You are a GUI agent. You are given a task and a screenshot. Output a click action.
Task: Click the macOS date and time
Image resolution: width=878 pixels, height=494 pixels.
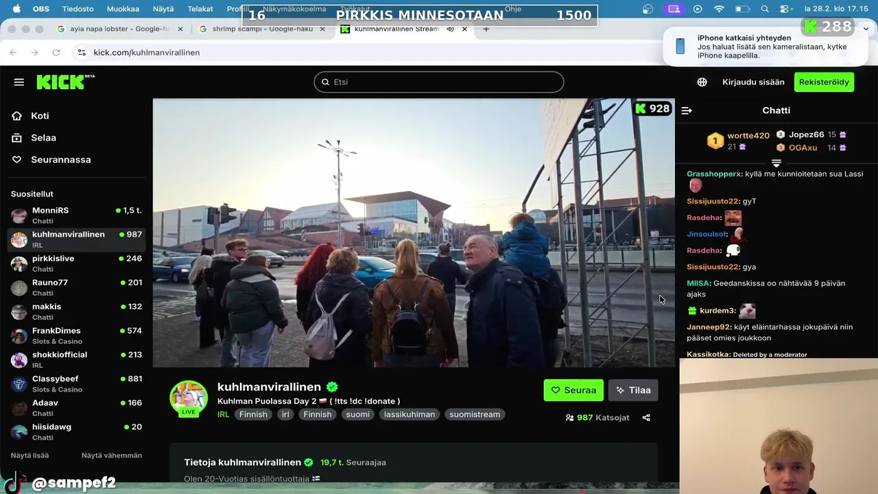[835, 9]
